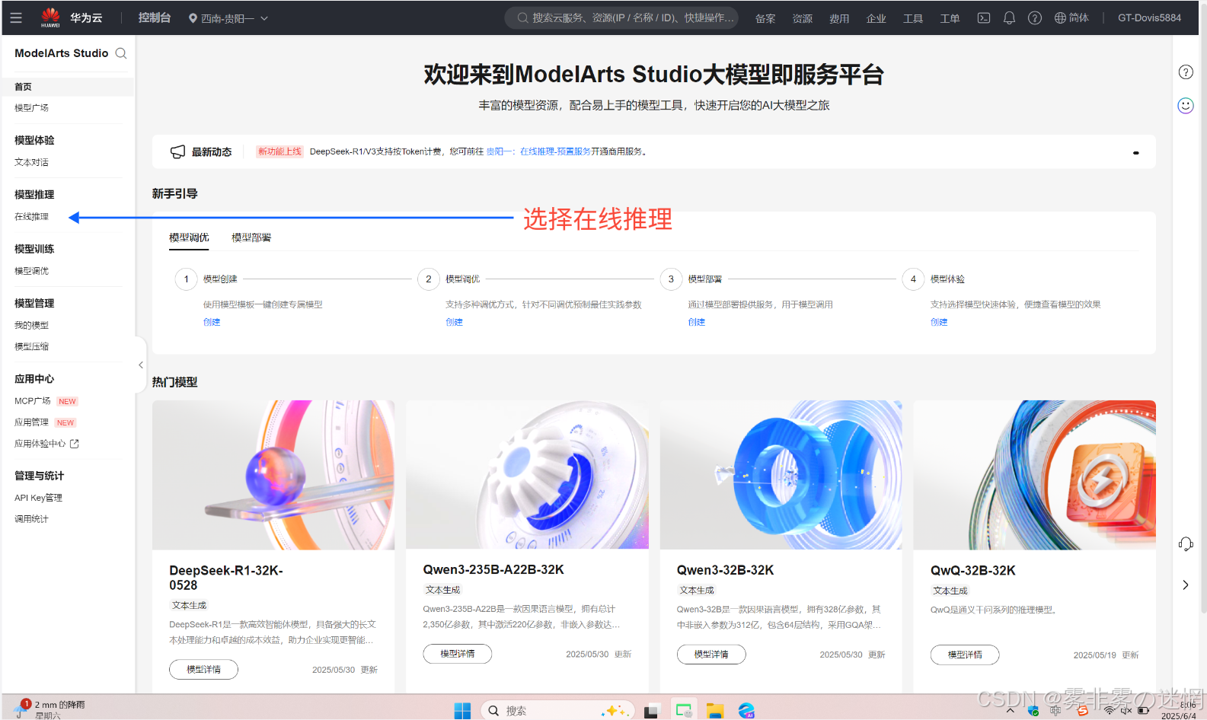
Task: Open the help question icon in top bar
Action: point(1034,18)
